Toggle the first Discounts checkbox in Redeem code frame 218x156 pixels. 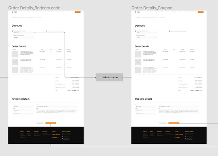coord(12,31)
